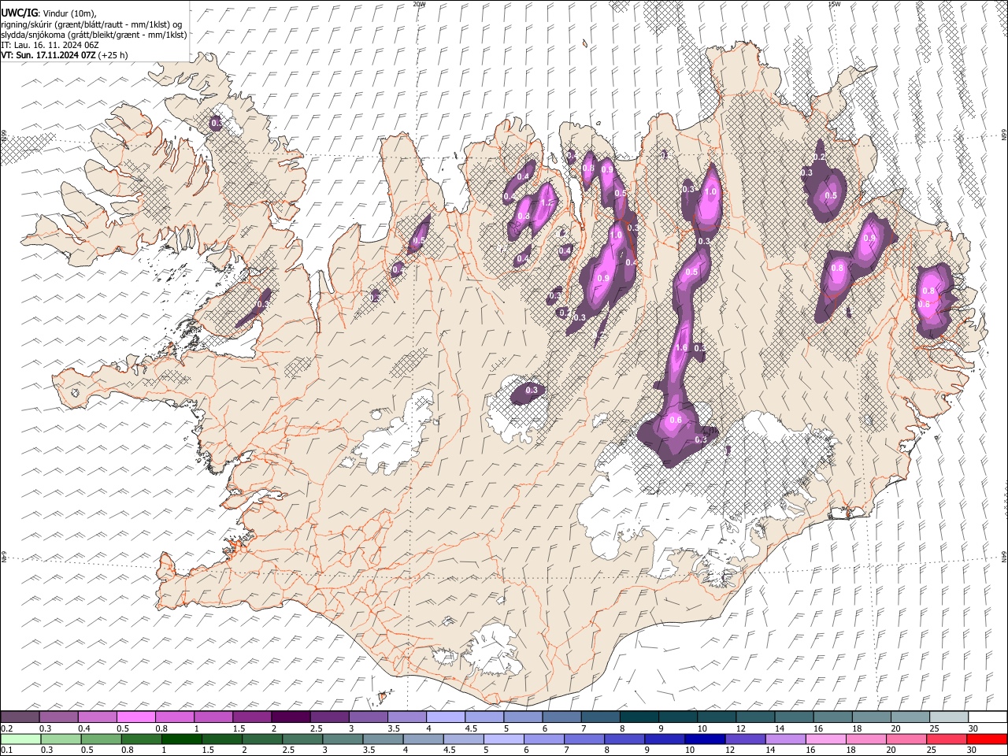
Task: Select pale grey top-row swatch between 25 and 30
Action: tap(948, 717)
